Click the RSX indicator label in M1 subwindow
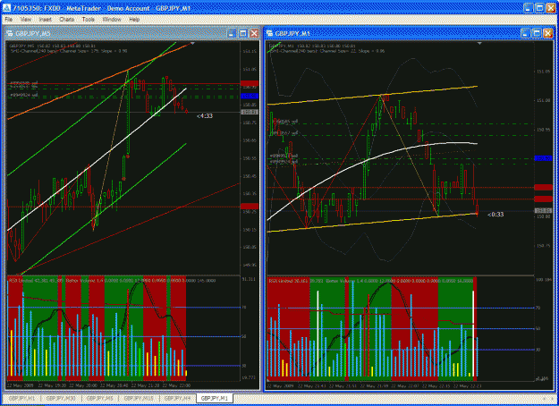Screen dimensions: 559x406 coord(294,281)
